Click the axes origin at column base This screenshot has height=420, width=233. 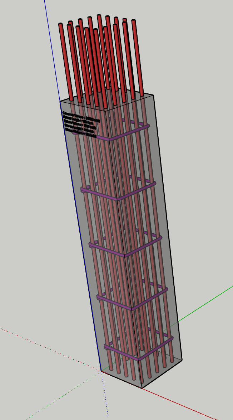tap(101, 371)
